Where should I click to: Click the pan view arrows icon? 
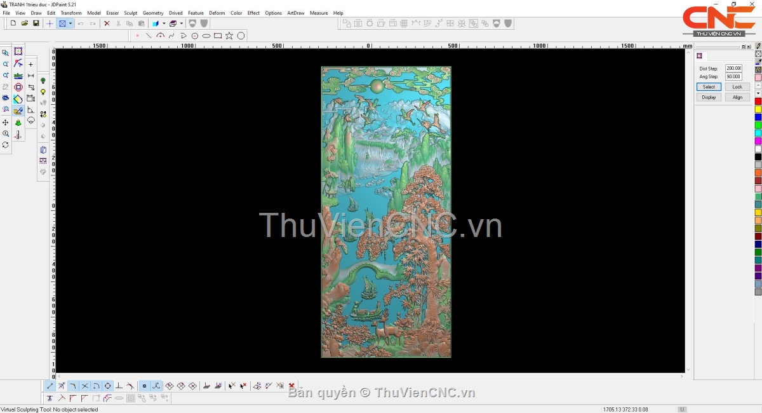tap(6, 122)
